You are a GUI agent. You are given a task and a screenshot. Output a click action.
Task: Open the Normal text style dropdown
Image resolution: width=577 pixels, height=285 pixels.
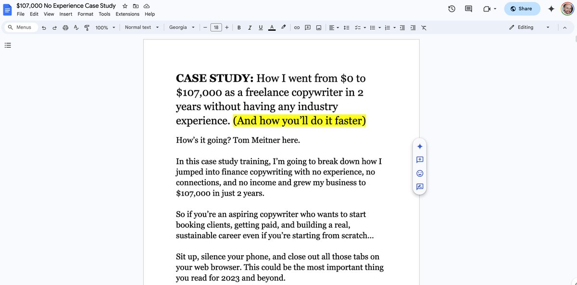[142, 27]
